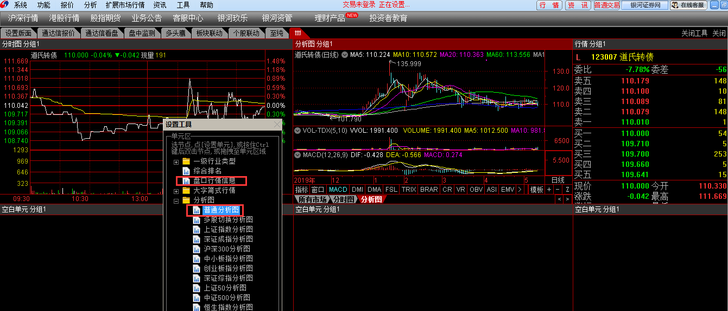This screenshot has height=311, width=728.
Task: Go to 投资者教育 section
Action: 389,18
